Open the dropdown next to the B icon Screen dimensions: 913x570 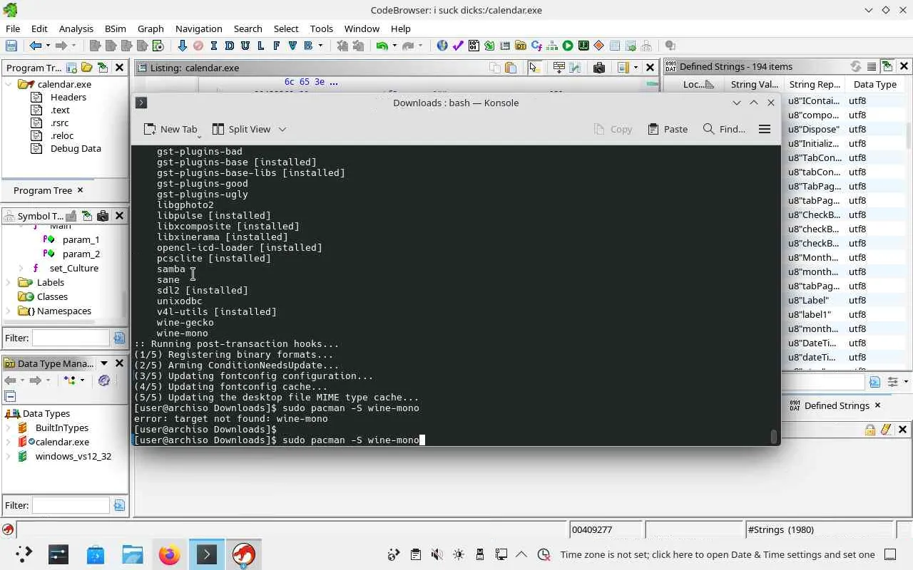point(320,46)
